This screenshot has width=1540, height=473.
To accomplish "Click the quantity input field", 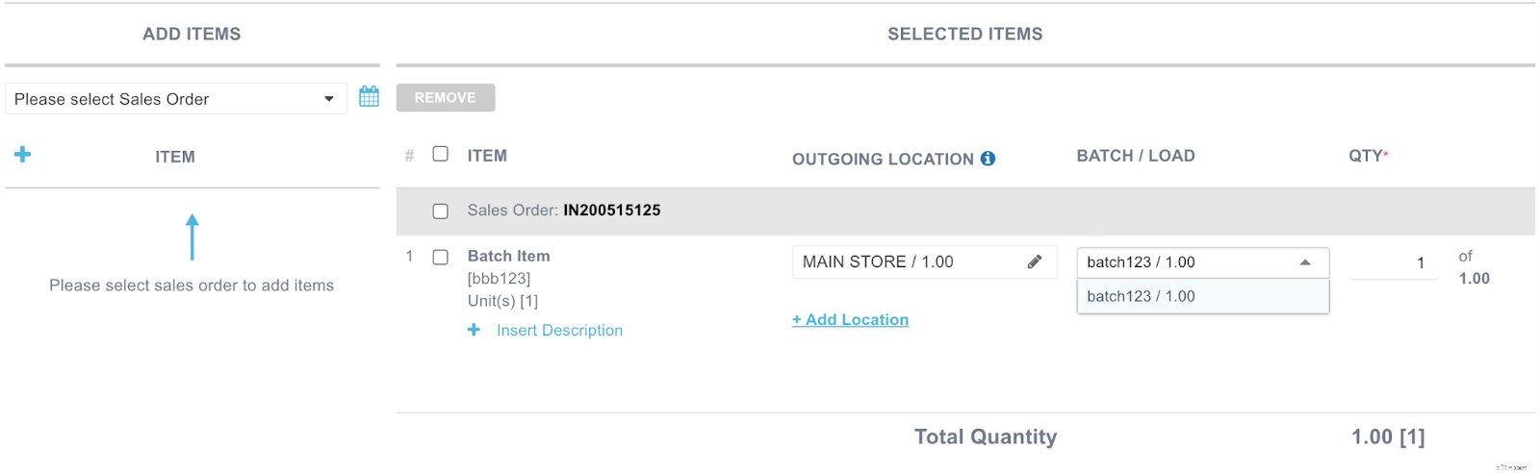I will [1392, 262].
